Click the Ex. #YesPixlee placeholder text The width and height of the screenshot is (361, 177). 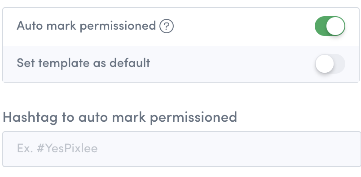click(x=57, y=148)
